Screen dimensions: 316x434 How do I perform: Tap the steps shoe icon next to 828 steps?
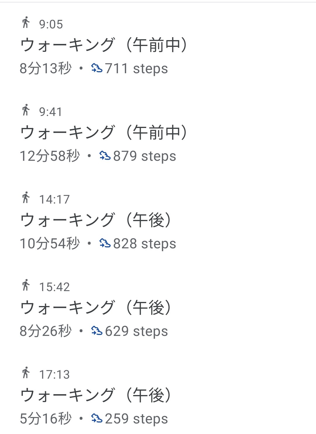pos(105,243)
